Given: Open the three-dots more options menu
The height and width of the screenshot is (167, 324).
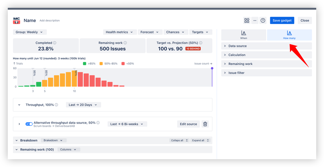Looking at the screenshot, I should (x=255, y=20).
